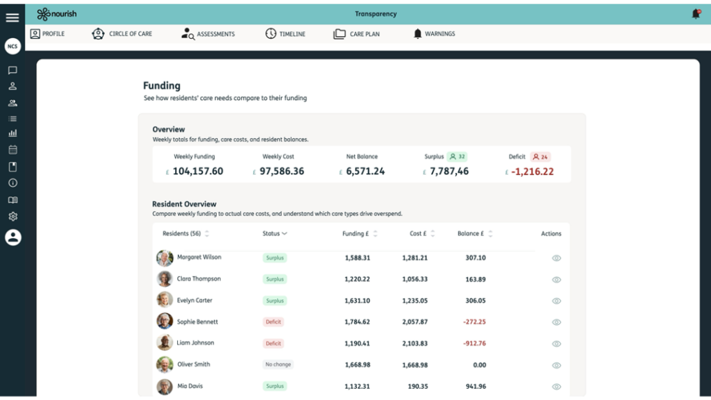Screen dimensions: 711x400
Task: Click the NCS avatar badge
Action: 12,47
